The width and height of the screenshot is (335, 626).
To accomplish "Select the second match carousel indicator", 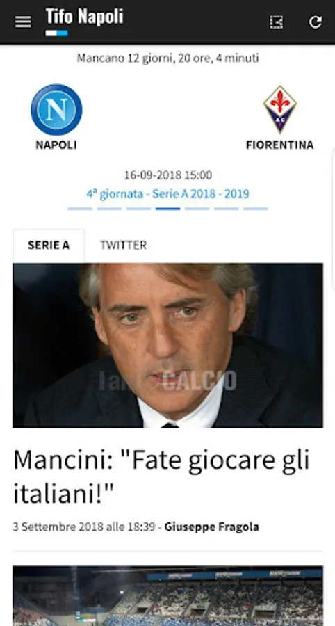I will [x=109, y=209].
